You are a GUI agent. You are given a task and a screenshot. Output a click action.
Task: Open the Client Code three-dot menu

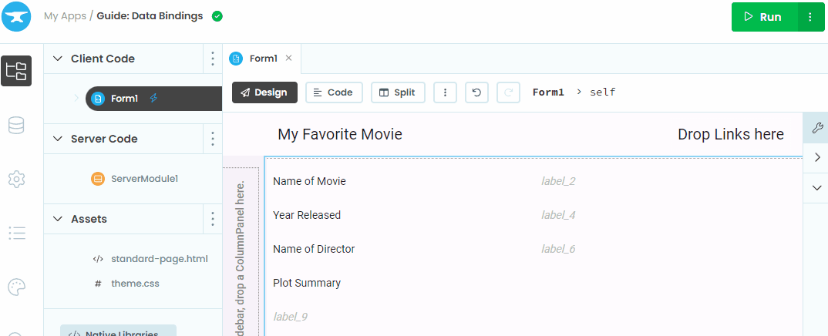(x=213, y=59)
